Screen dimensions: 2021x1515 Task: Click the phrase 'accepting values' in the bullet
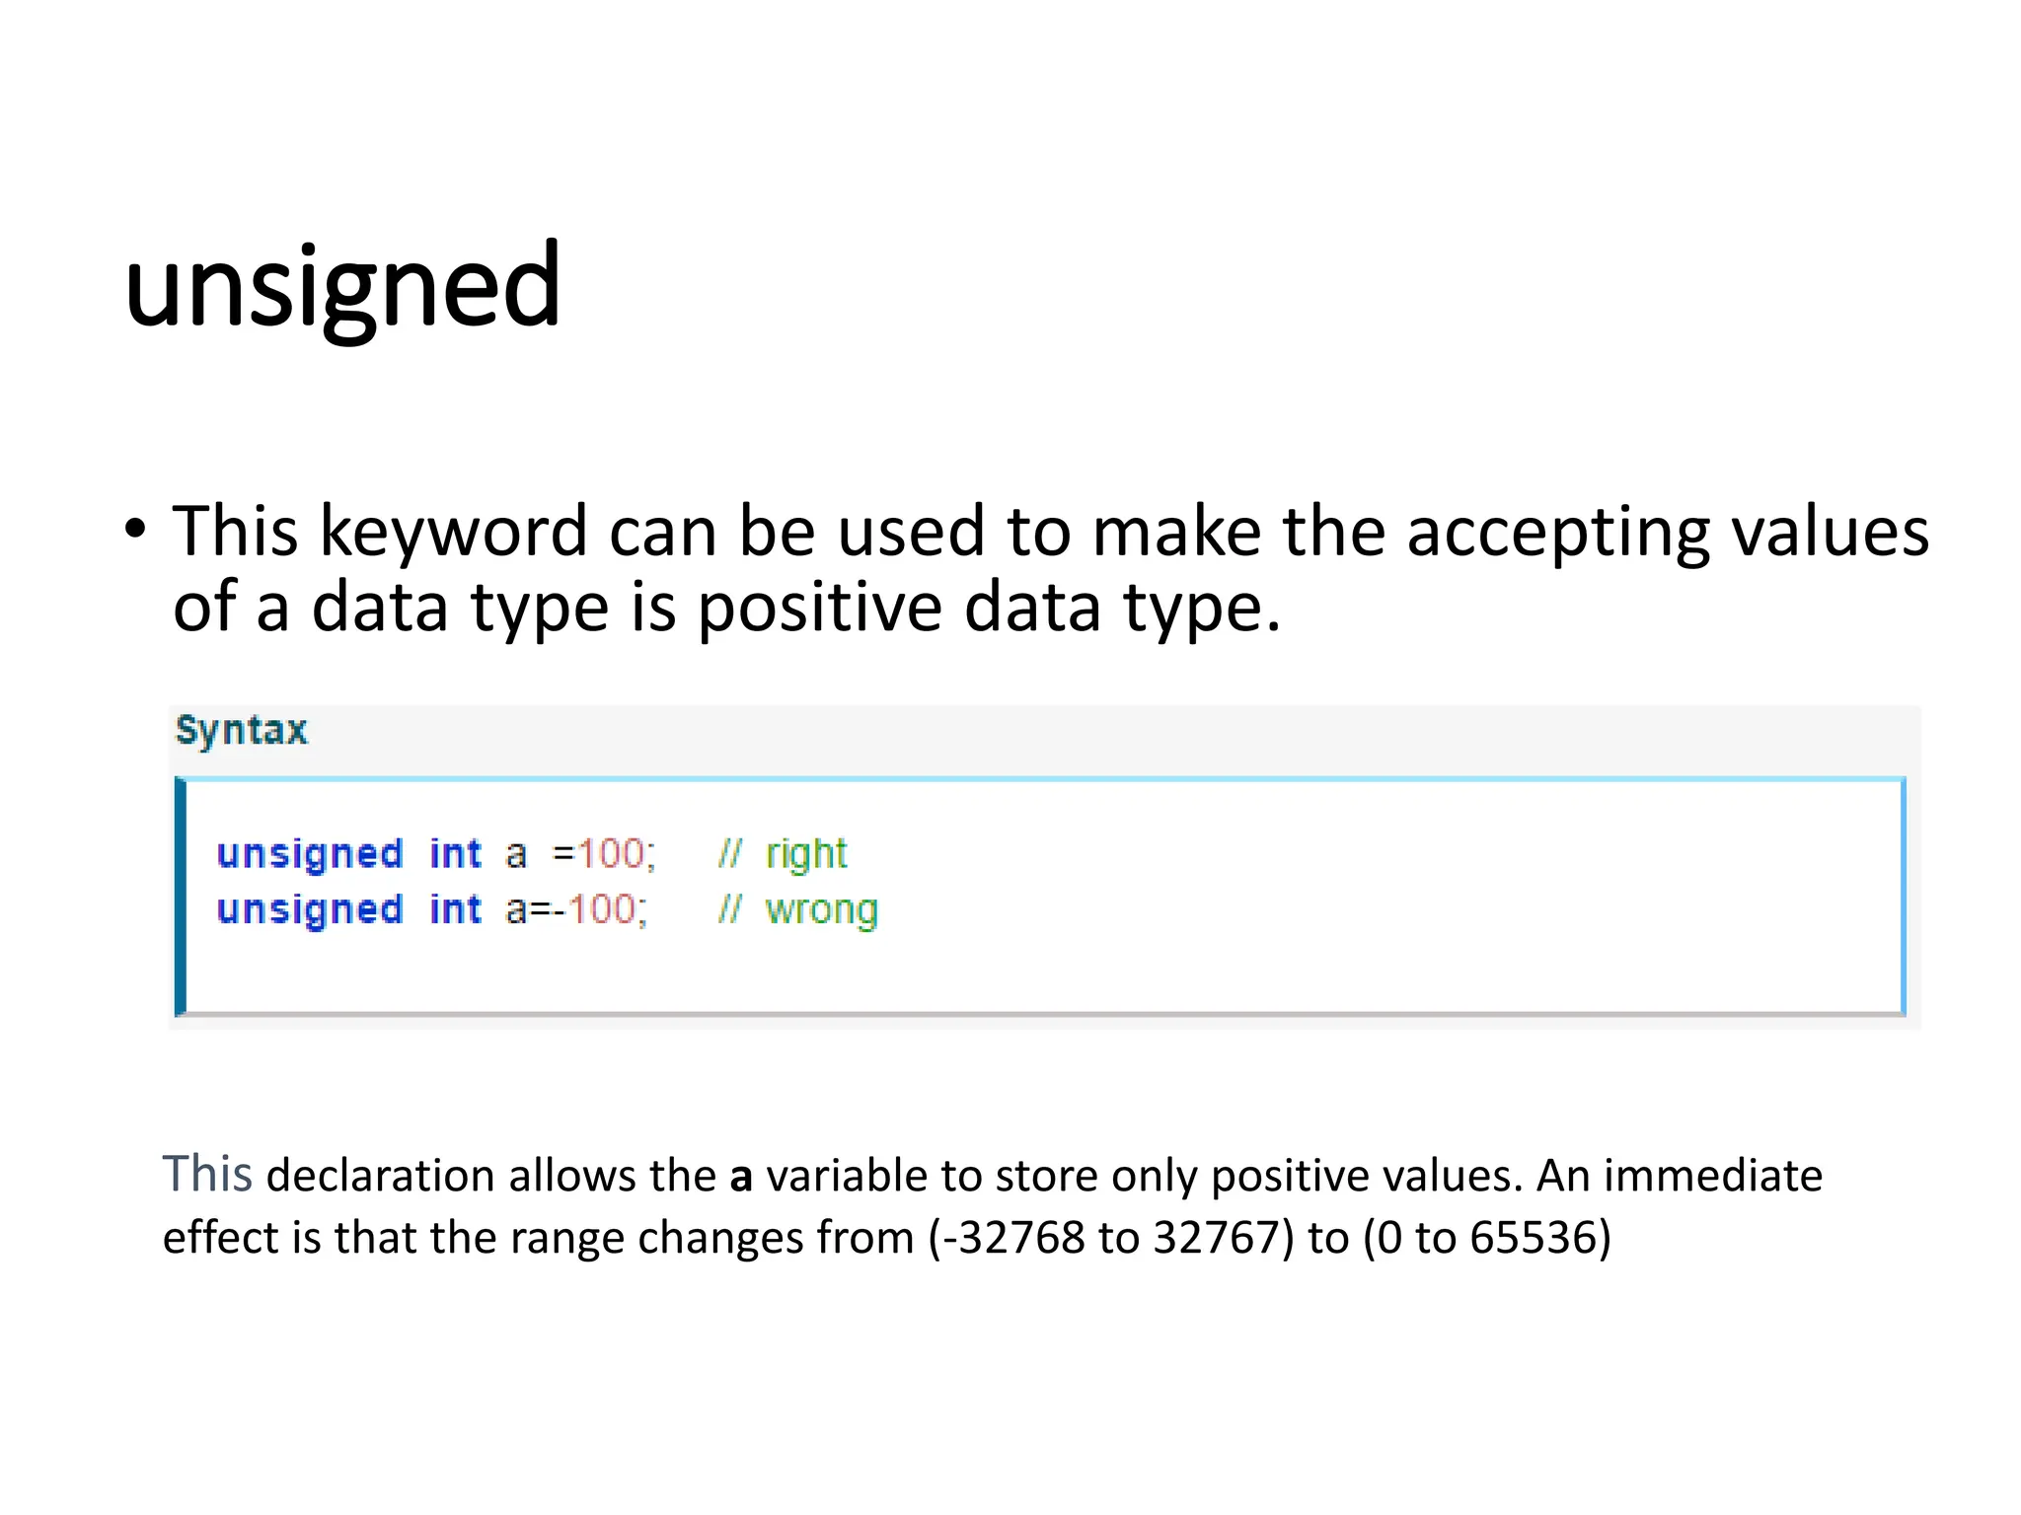(1668, 534)
